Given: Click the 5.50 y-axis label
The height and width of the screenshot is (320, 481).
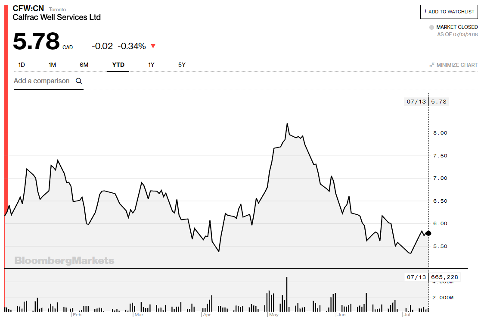Looking at the screenshot, I should tap(440, 246).
